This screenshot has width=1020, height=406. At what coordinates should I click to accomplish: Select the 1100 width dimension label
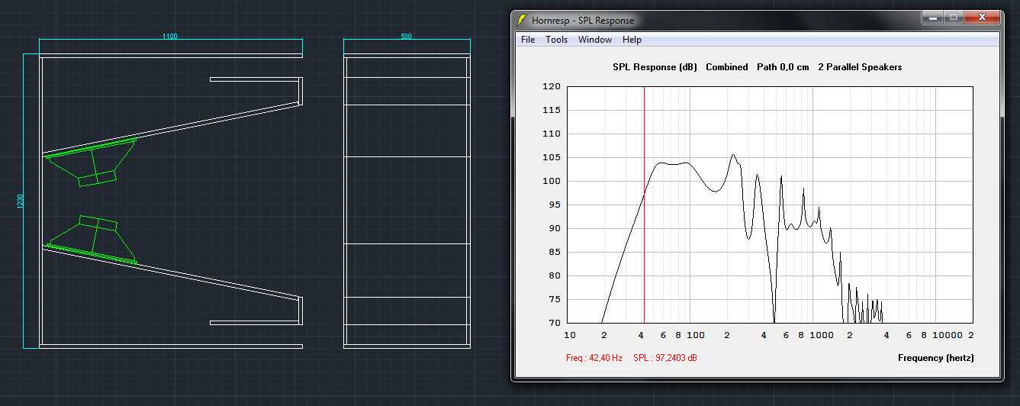[170, 37]
